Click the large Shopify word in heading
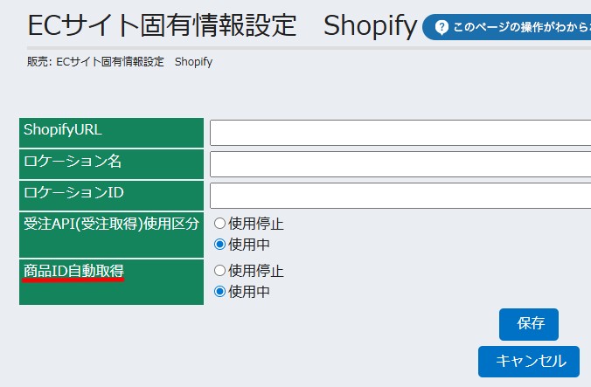The height and width of the screenshot is (387, 591). 370,25
